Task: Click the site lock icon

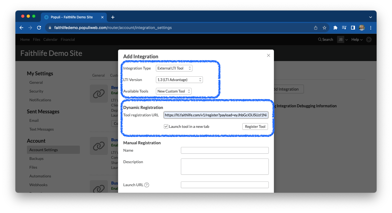Action: tap(50, 28)
